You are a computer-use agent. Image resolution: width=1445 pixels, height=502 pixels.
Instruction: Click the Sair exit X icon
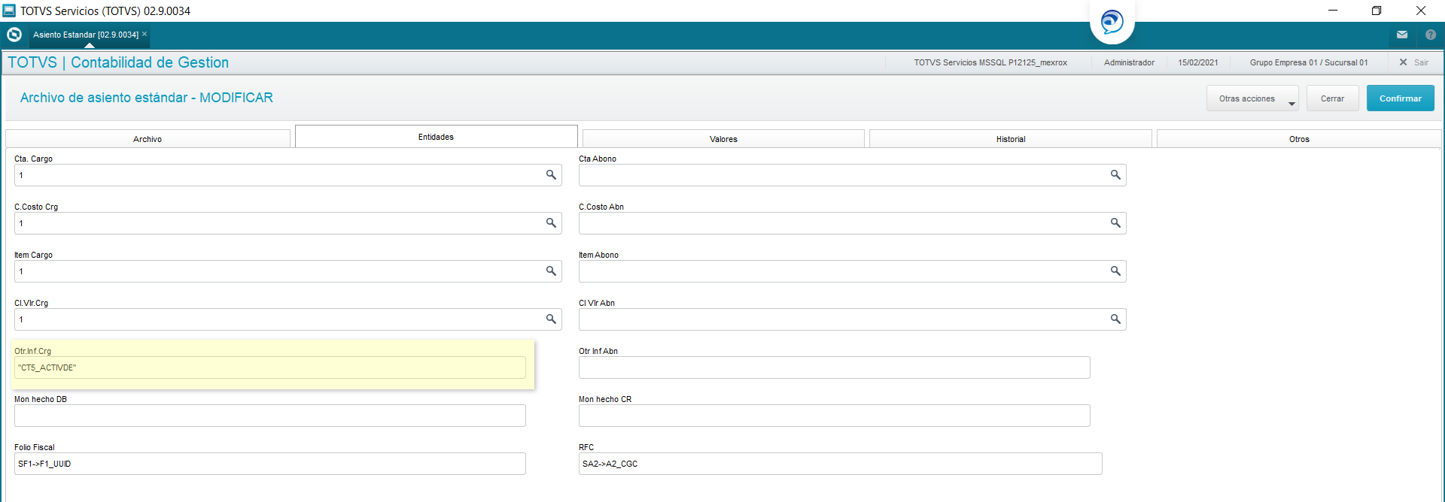pos(1403,62)
